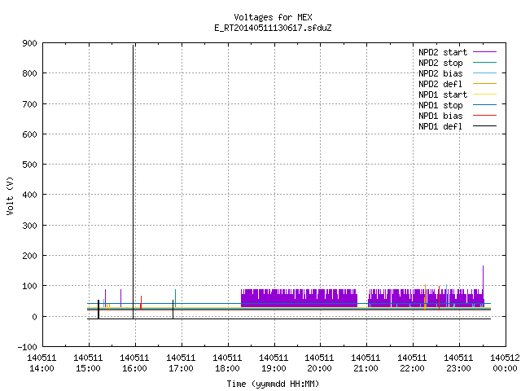Click the green NPD2 stop spike near 17:00
The image size is (521, 391).
(x=176, y=297)
